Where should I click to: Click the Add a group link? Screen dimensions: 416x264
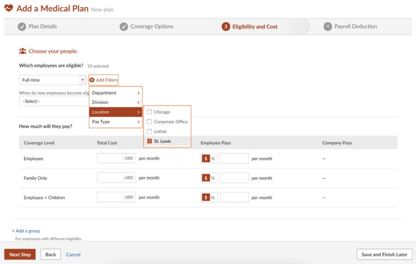click(x=26, y=231)
